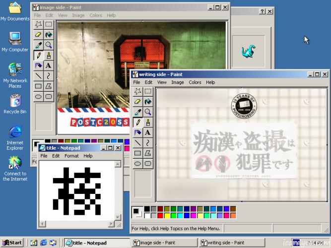Pick the magenta swatch in writing side palette

click(194, 215)
